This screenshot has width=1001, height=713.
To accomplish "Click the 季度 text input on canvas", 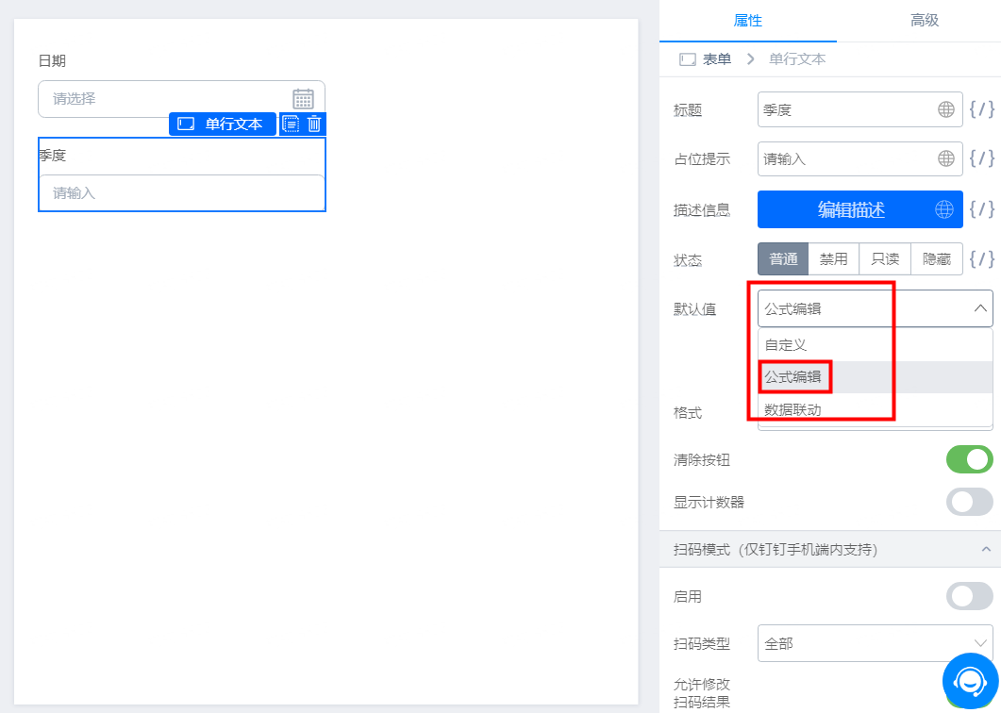I will 181,192.
